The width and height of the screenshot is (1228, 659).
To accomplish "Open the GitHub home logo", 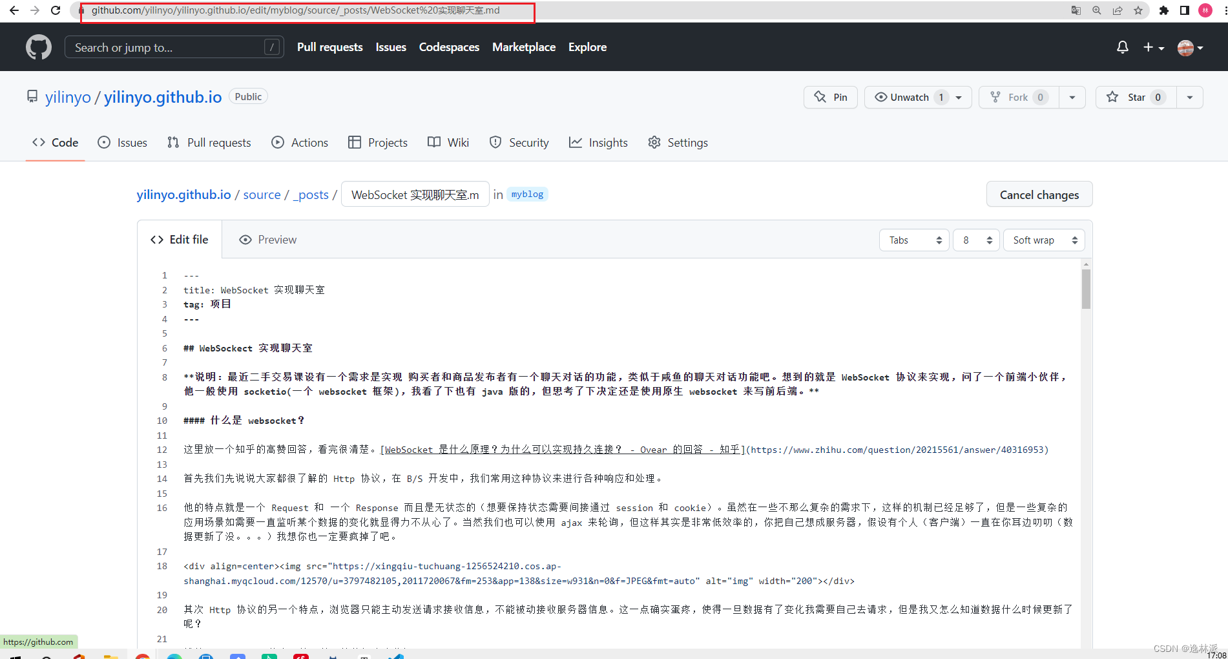I will pyautogui.click(x=38, y=47).
